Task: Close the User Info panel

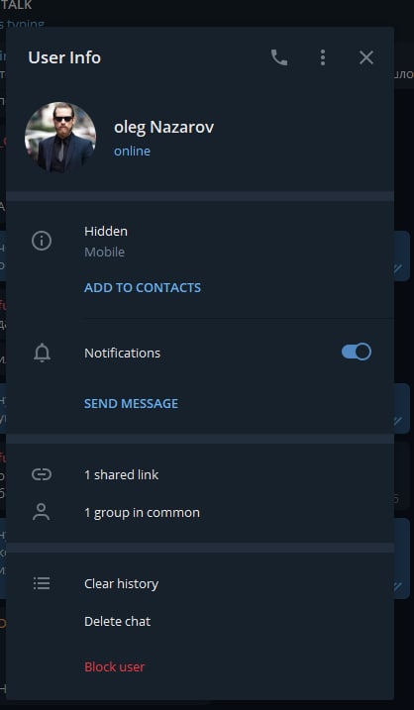Action: pos(366,57)
